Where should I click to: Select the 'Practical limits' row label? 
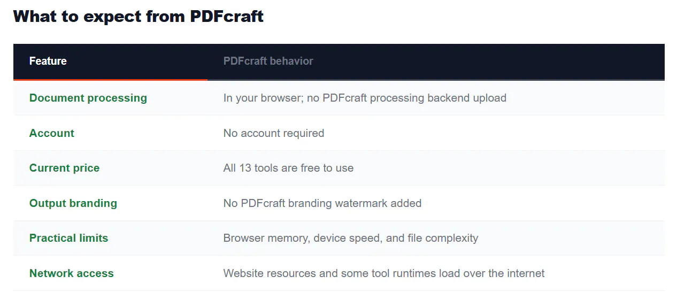69,238
